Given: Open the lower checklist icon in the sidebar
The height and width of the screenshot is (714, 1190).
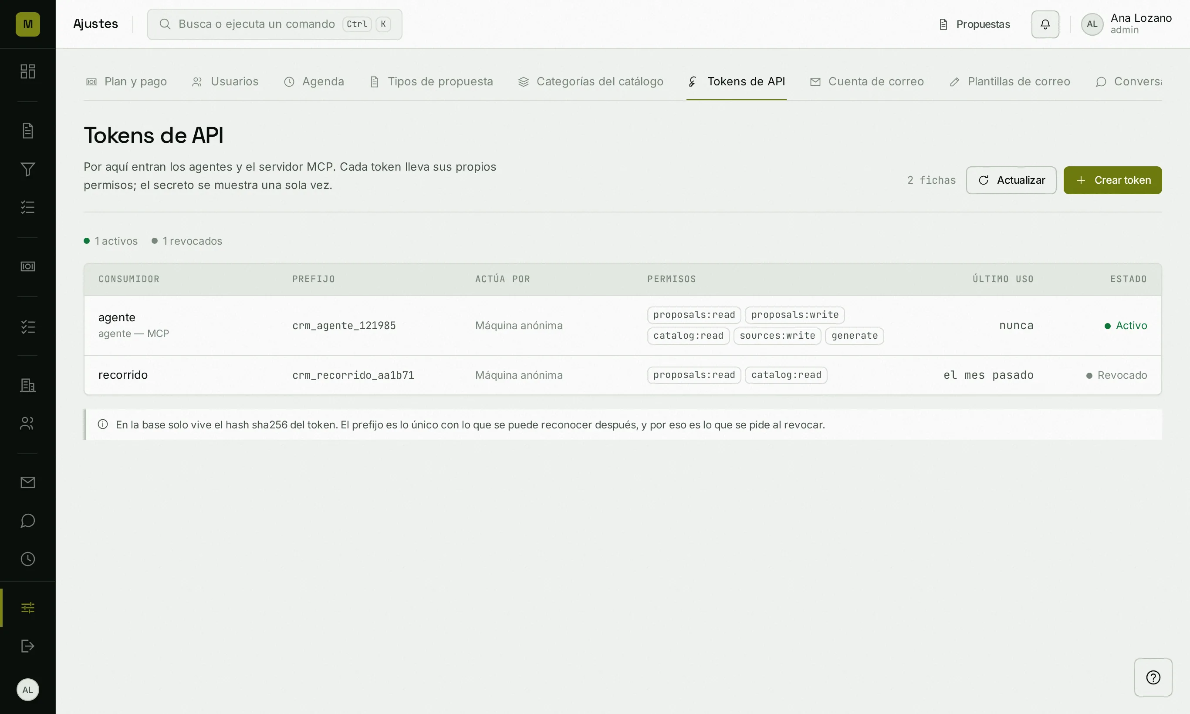Looking at the screenshot, I should pos(27,327).
